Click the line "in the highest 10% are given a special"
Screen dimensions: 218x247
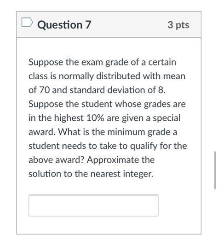tap(104, 118)
